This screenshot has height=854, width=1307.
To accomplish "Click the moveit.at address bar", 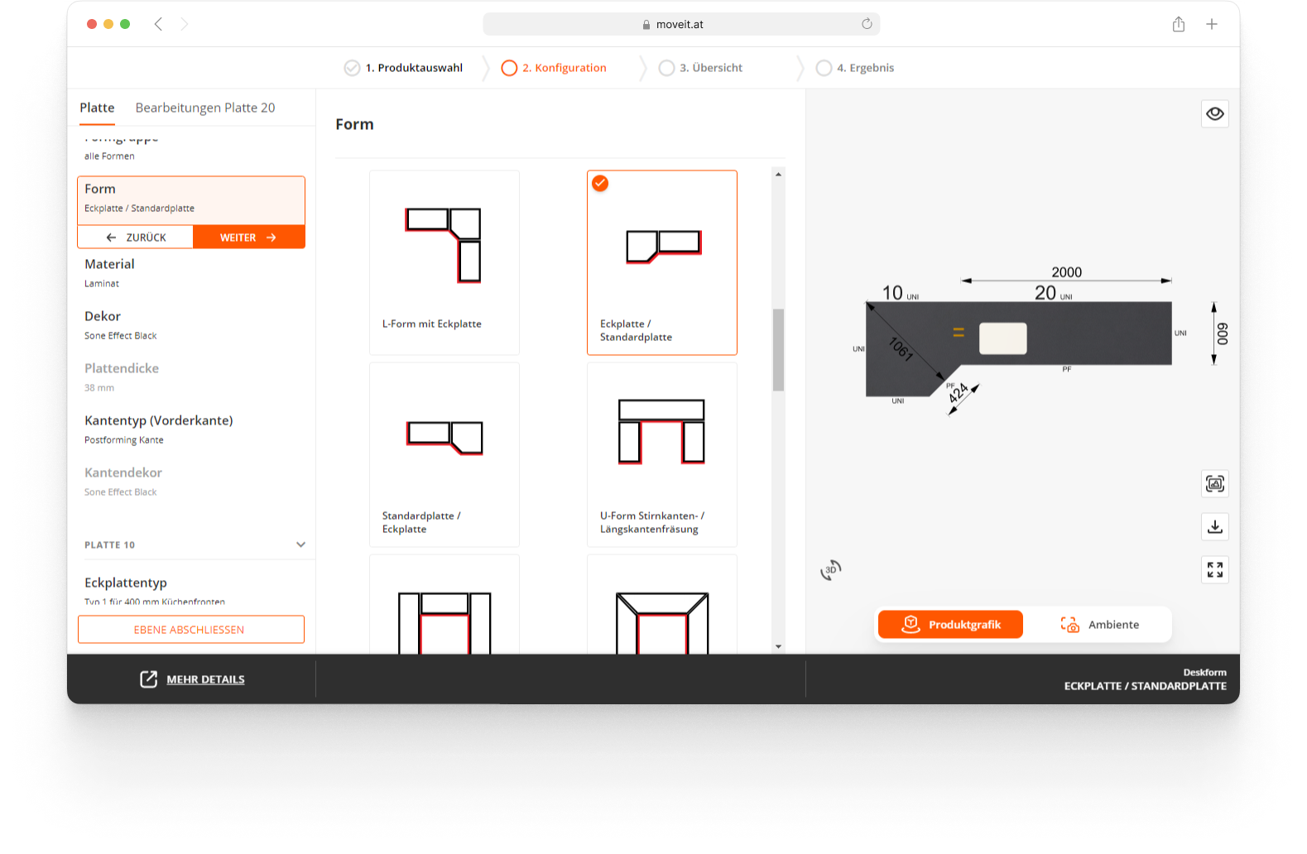I will (680, 24).
